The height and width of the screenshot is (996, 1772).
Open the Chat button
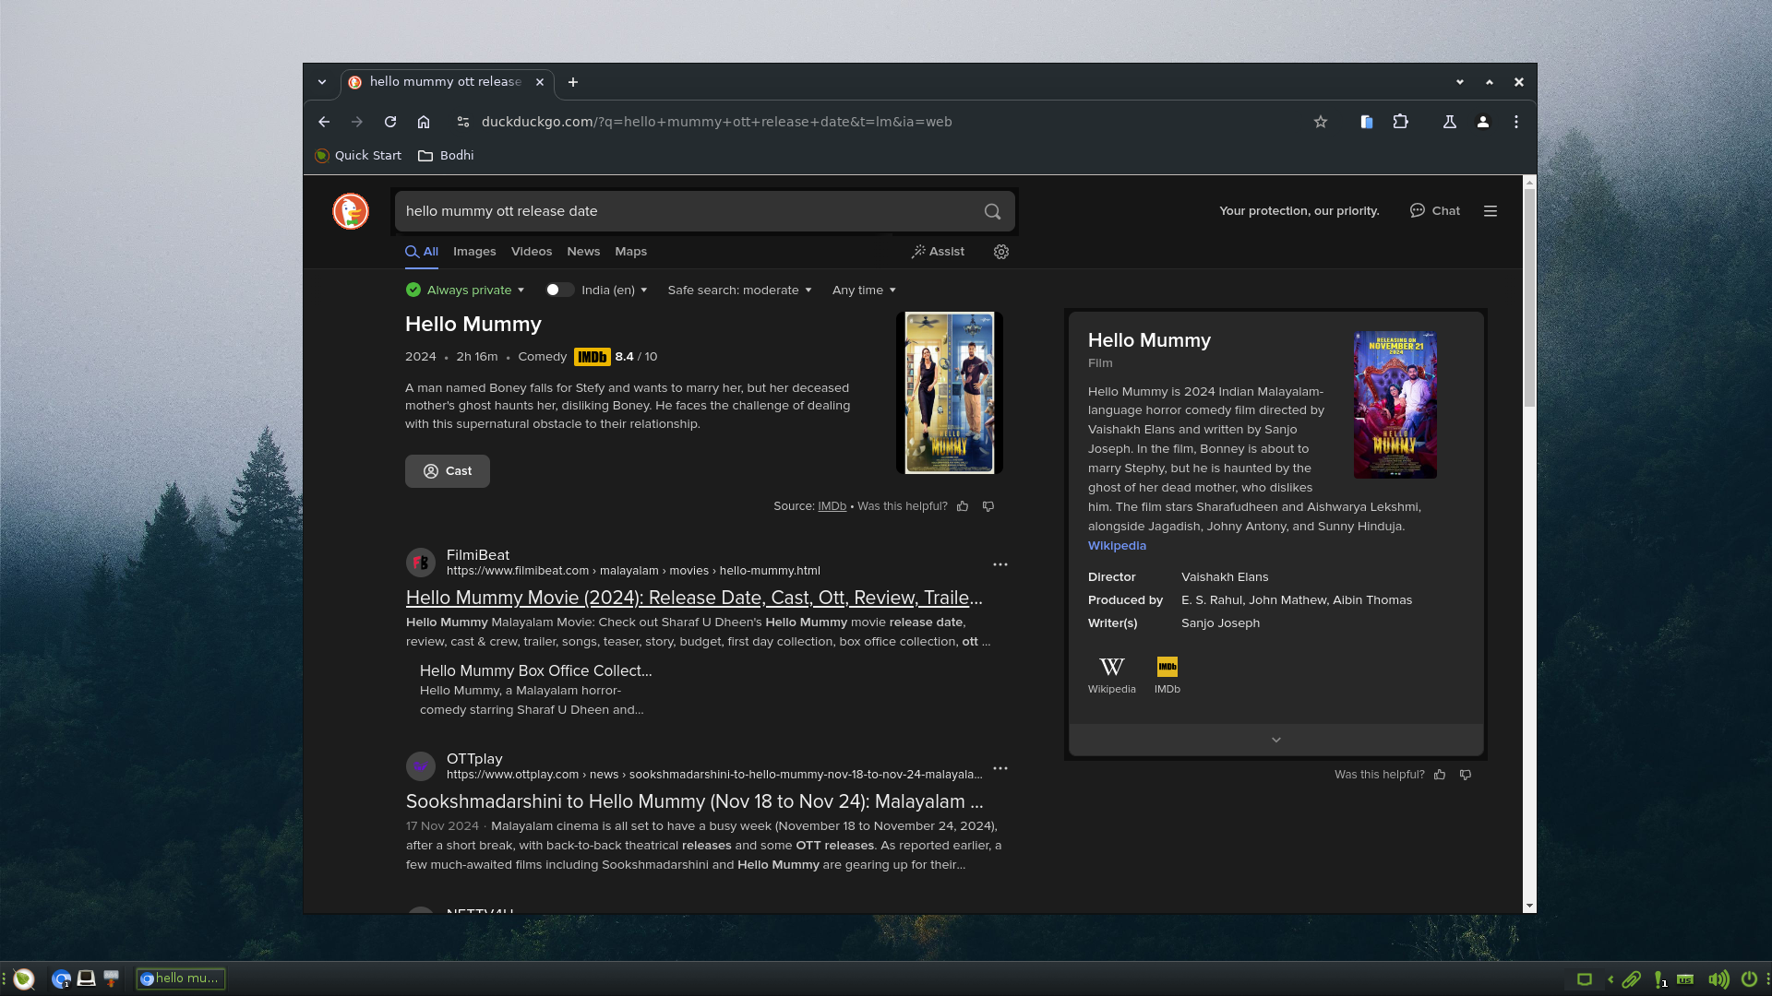click(1435, 211)
